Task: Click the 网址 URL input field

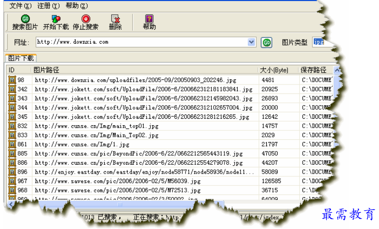Action: [141, 42]
